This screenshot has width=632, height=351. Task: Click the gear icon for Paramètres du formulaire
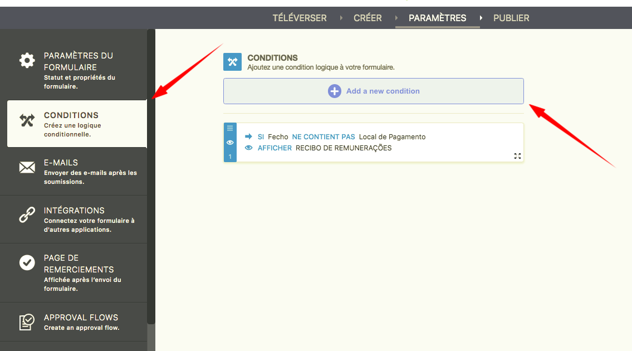tap(27, 61)
